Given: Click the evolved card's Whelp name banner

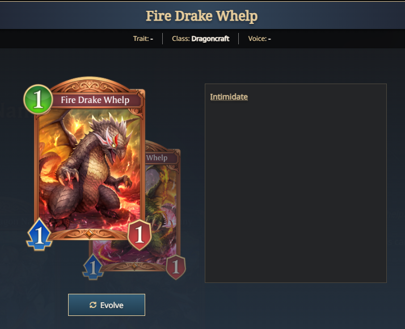Looking at the screenshot, I should [160, 158].
